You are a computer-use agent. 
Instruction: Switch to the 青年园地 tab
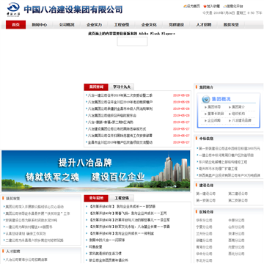coord(96,198)
